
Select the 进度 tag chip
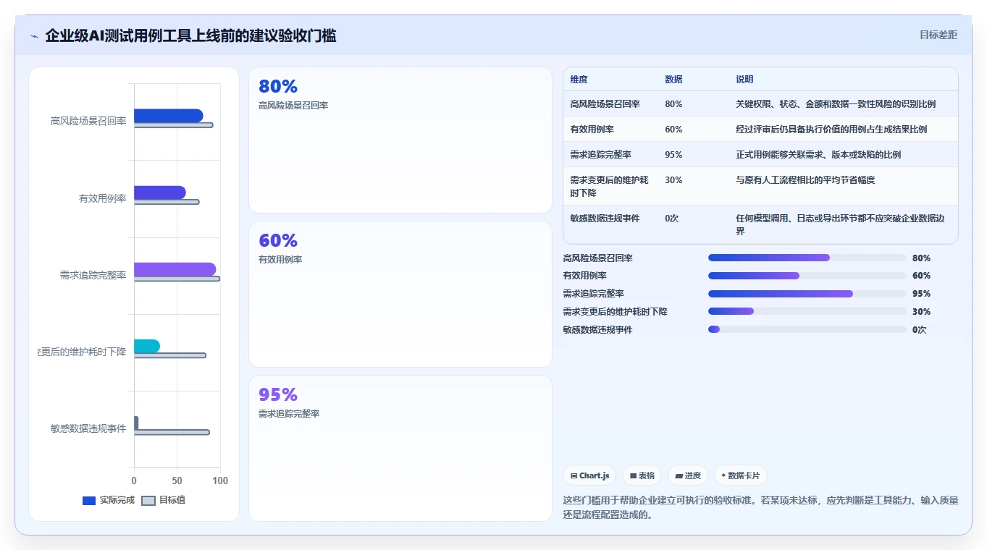687,475
